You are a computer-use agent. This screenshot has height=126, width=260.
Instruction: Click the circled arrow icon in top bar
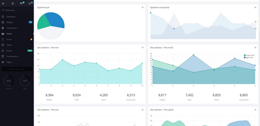pyautogui.click(x=12, y=4)
